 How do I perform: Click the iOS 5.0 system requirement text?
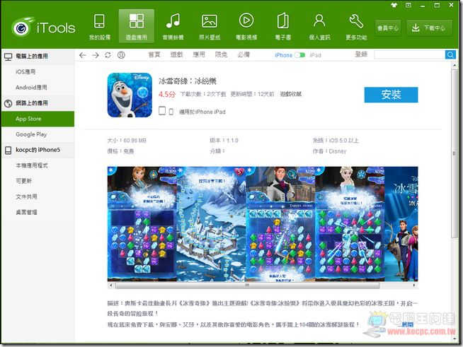tap(343, 141)
